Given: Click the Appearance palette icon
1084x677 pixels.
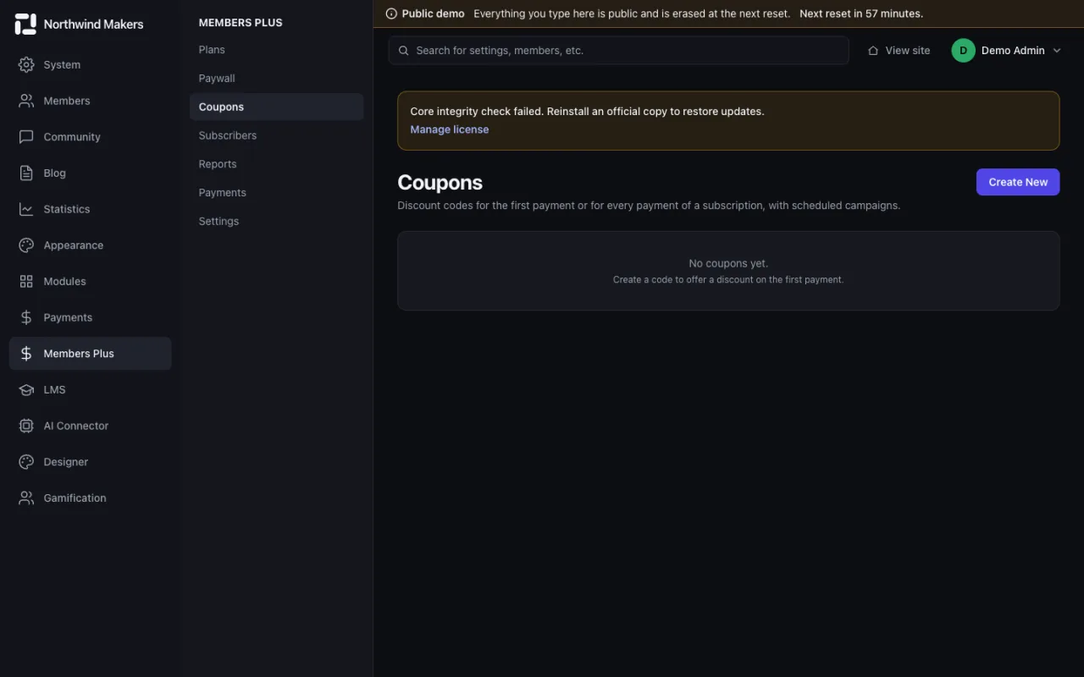Looking at the screenshot, I should [26, 245].
